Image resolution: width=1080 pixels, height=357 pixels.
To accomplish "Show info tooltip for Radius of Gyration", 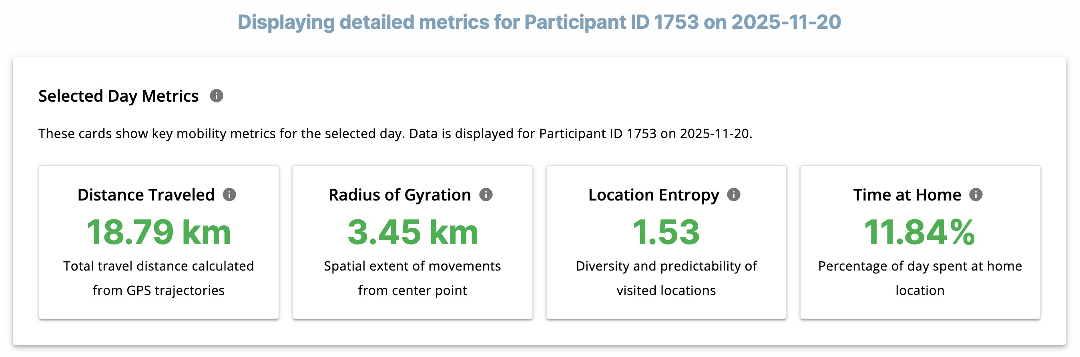I will pos(486,195).
